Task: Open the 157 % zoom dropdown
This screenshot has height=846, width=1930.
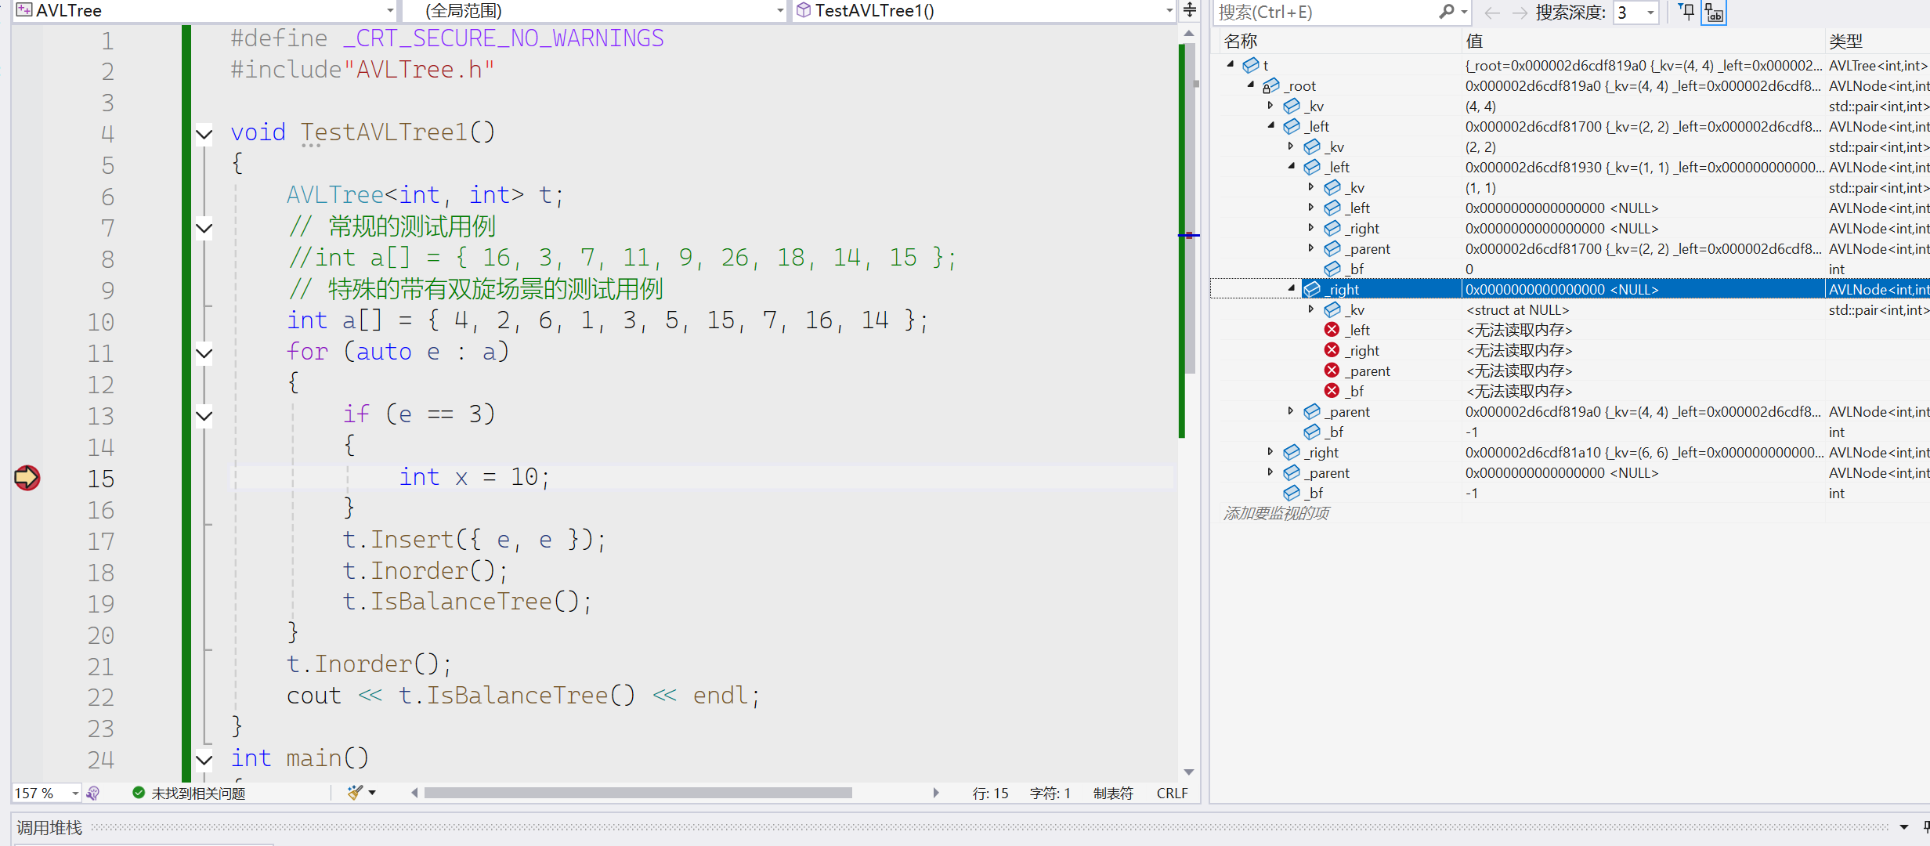Action: click(75, 793)
